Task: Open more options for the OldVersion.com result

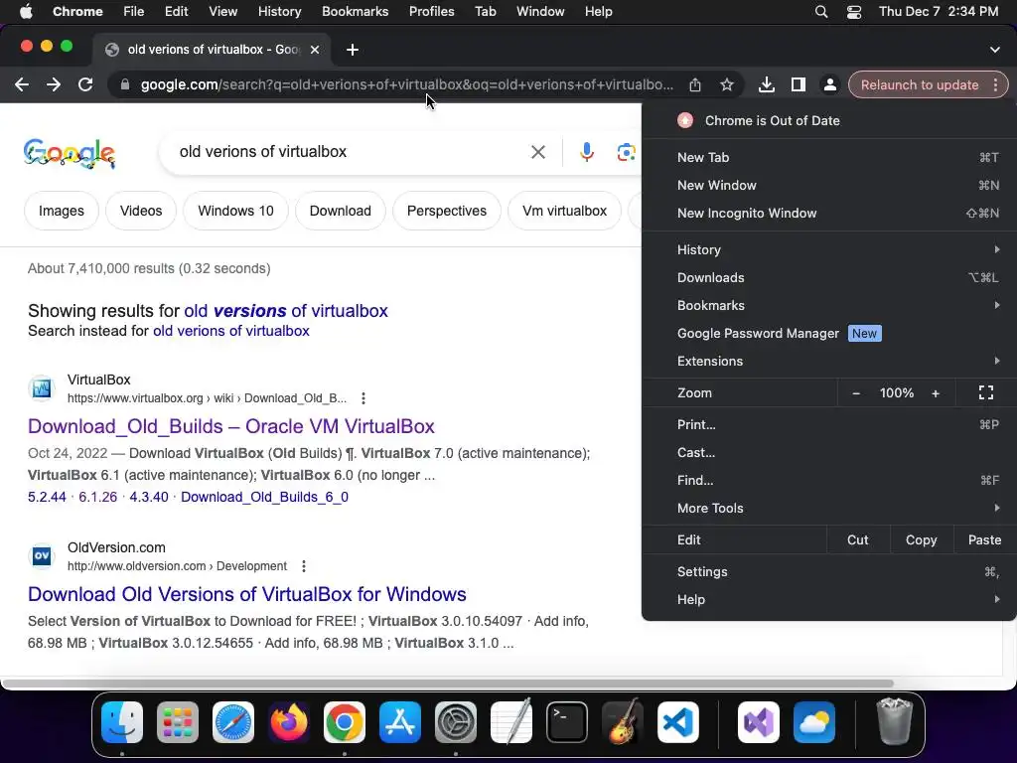Action: (x=304, y=565)
